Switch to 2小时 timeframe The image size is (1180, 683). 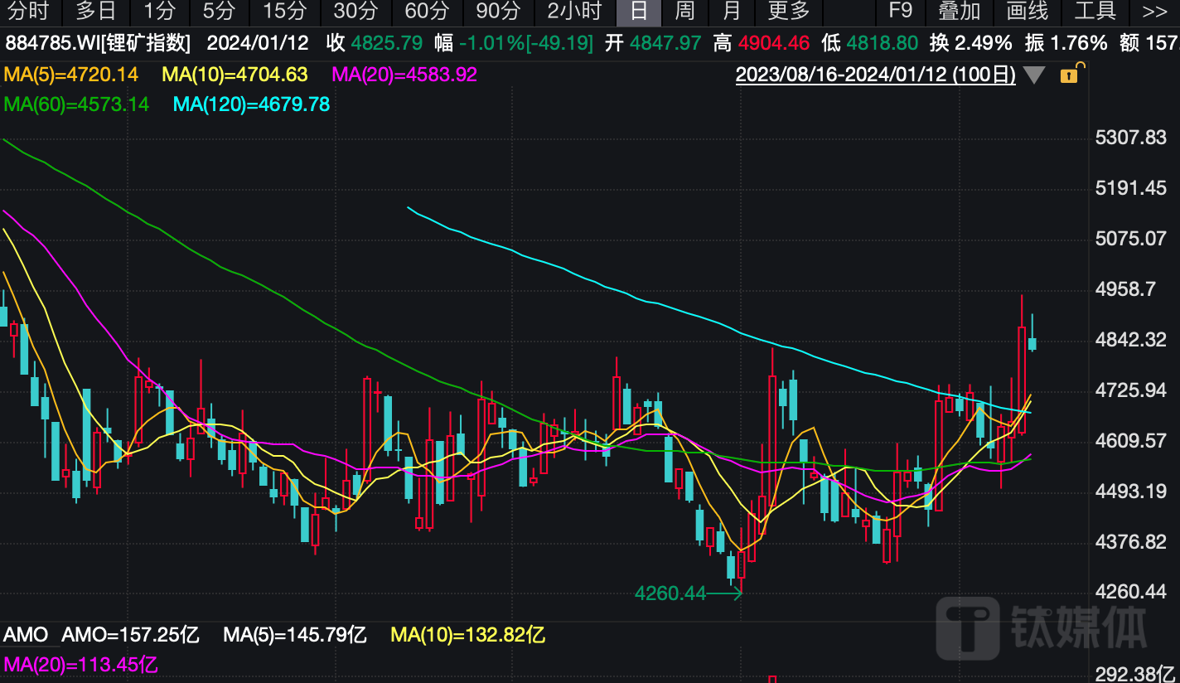(x=574, y=12)
